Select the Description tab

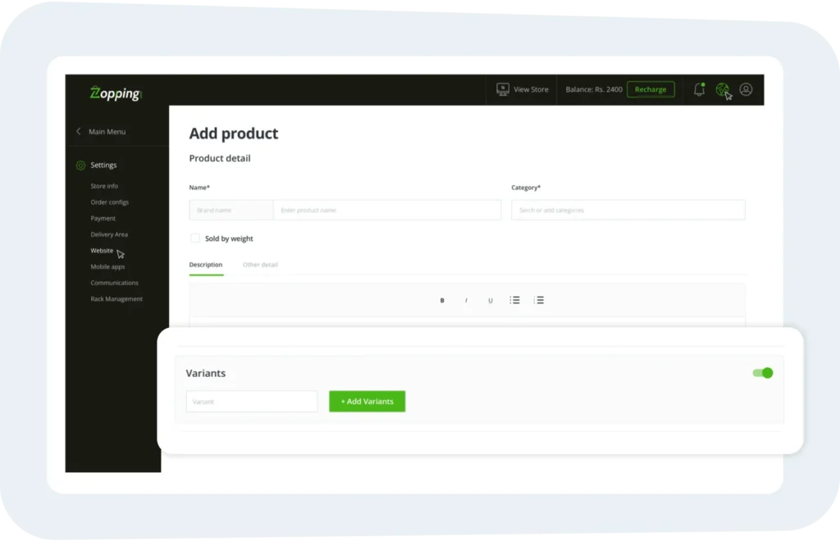pyautogui.click(x=206, y=264)
